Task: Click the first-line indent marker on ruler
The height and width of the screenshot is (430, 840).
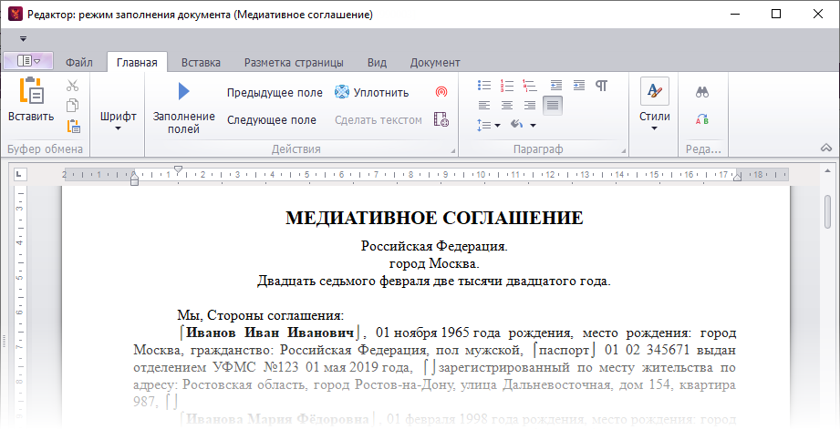Action: tap(179, 169)
